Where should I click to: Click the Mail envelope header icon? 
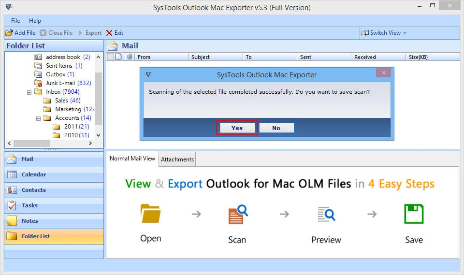click(x=113, y=46)
